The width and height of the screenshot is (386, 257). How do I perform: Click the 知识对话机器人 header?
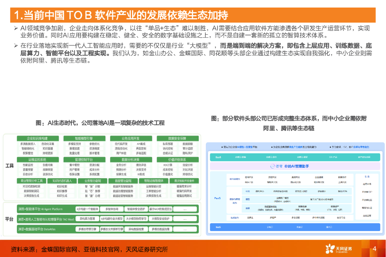pyautogui.click(x=62, y=181)
